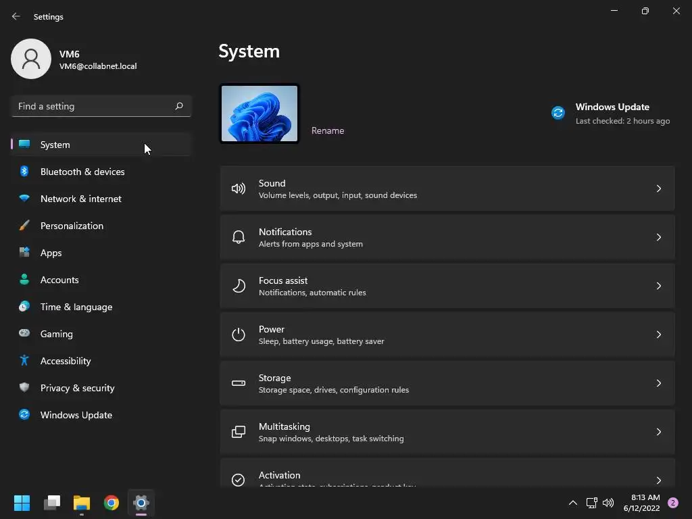Click the desktop wallpaper thumbnail
This screenshot has height=519, width=692.
(259, 114)
